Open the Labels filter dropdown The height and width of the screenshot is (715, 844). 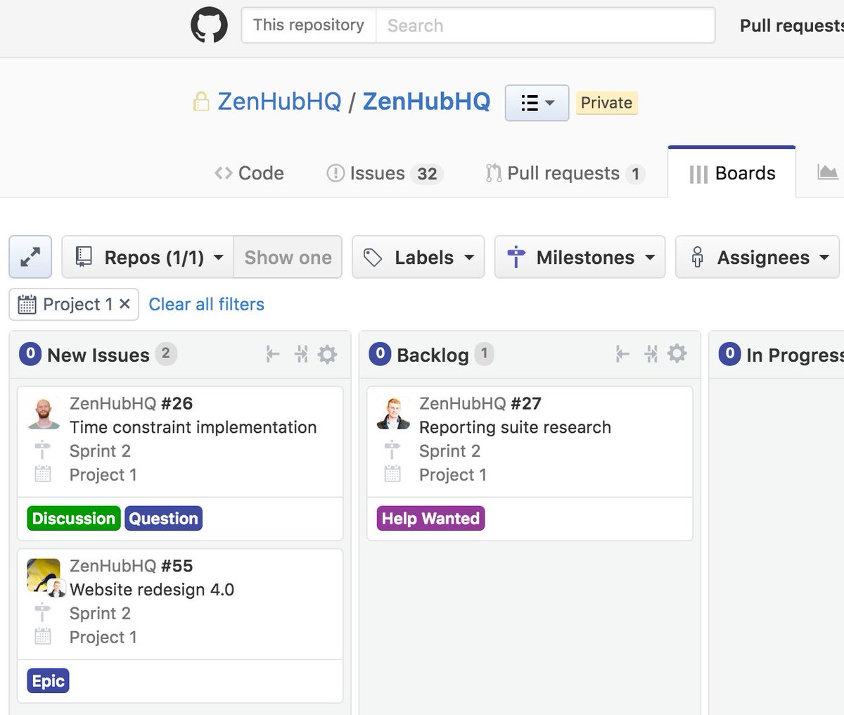tap(418, 257)
